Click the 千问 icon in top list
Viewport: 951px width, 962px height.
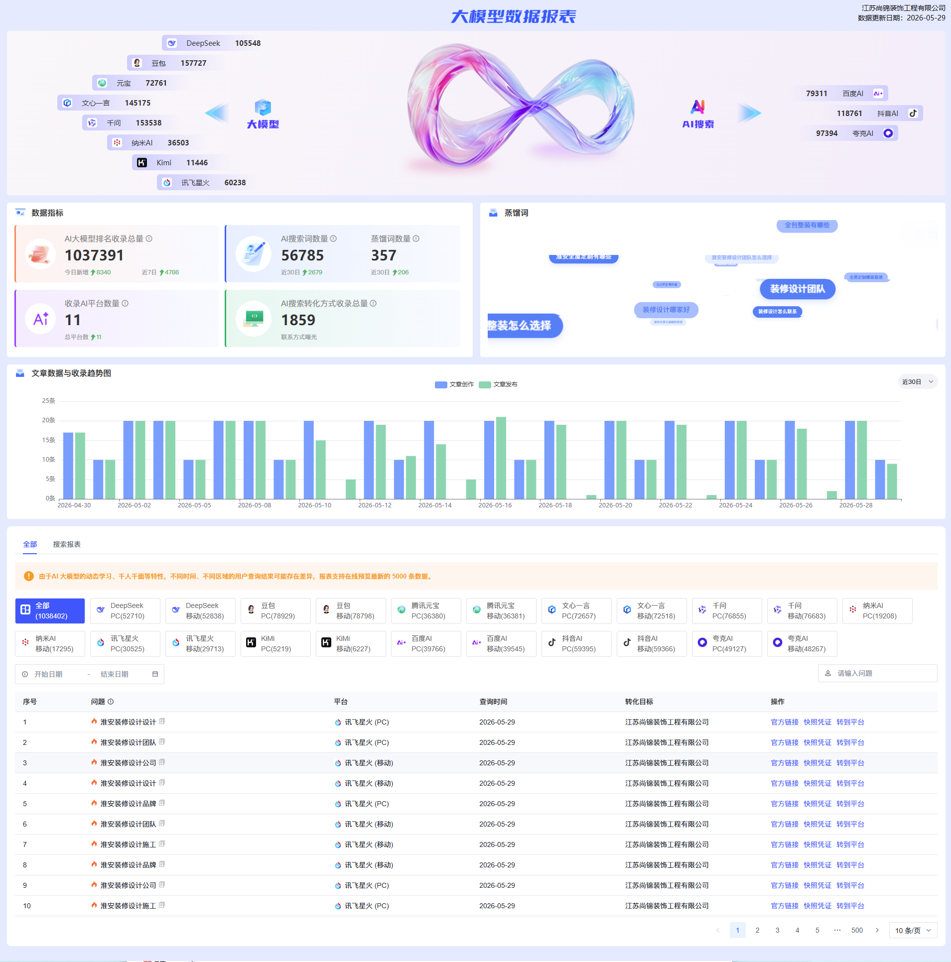coord(92,123)
